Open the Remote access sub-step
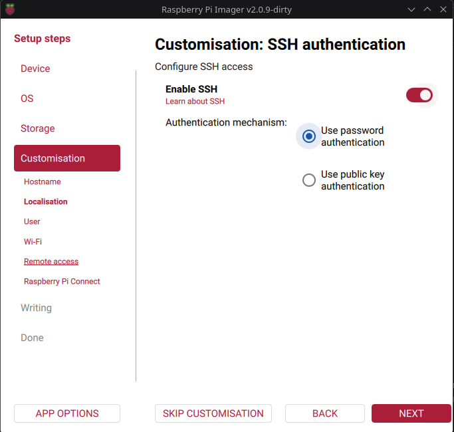This screenshot has height=432, width=454. (51, 261)
